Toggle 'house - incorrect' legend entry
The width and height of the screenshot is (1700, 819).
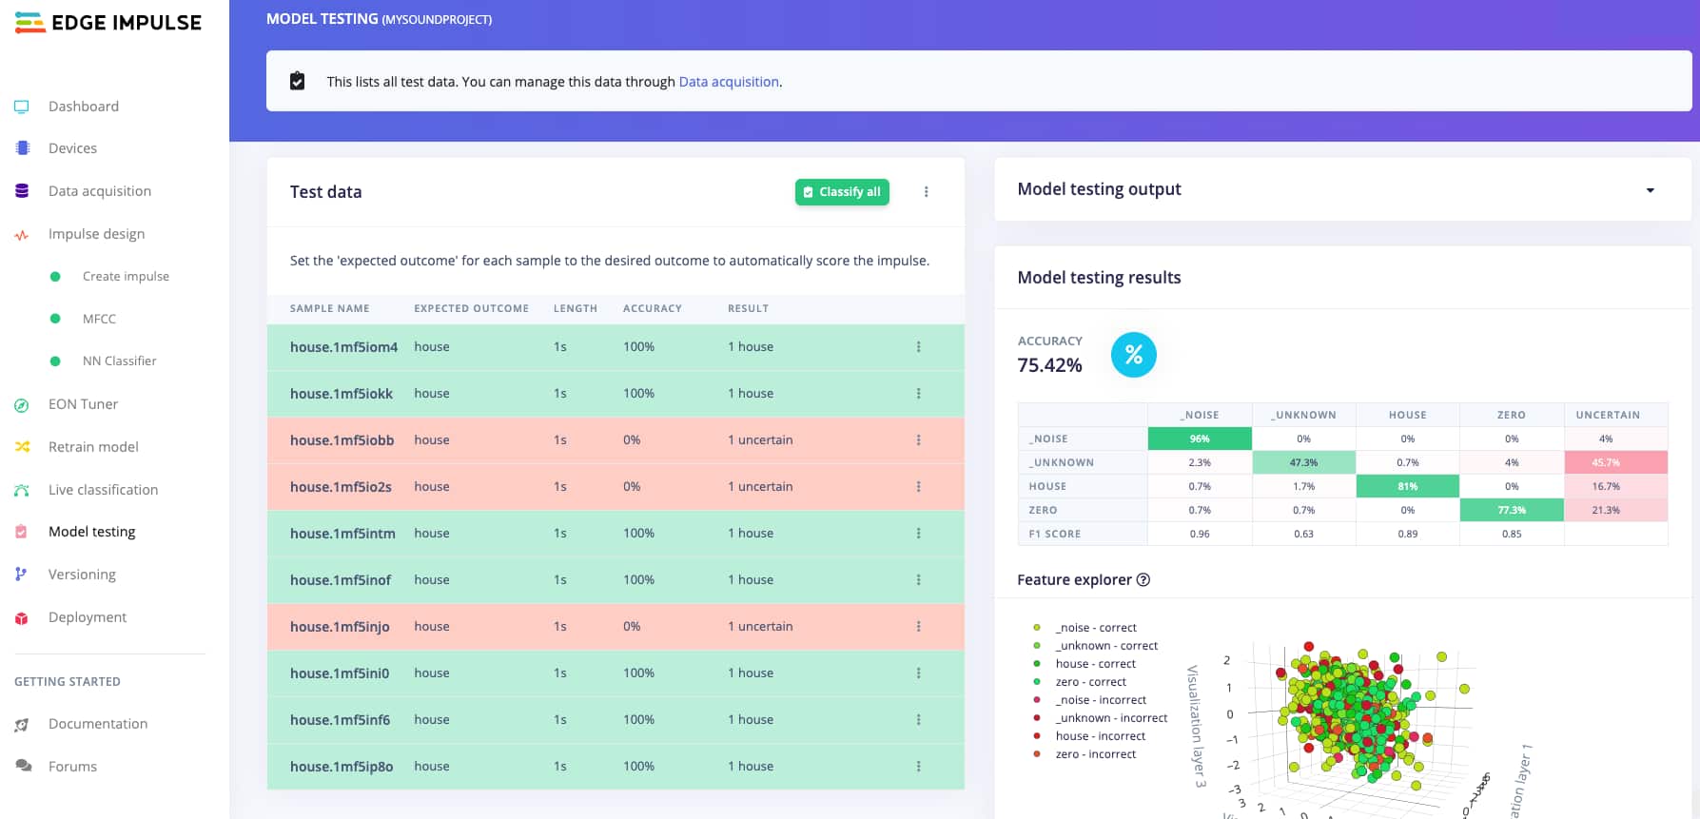1100,736
